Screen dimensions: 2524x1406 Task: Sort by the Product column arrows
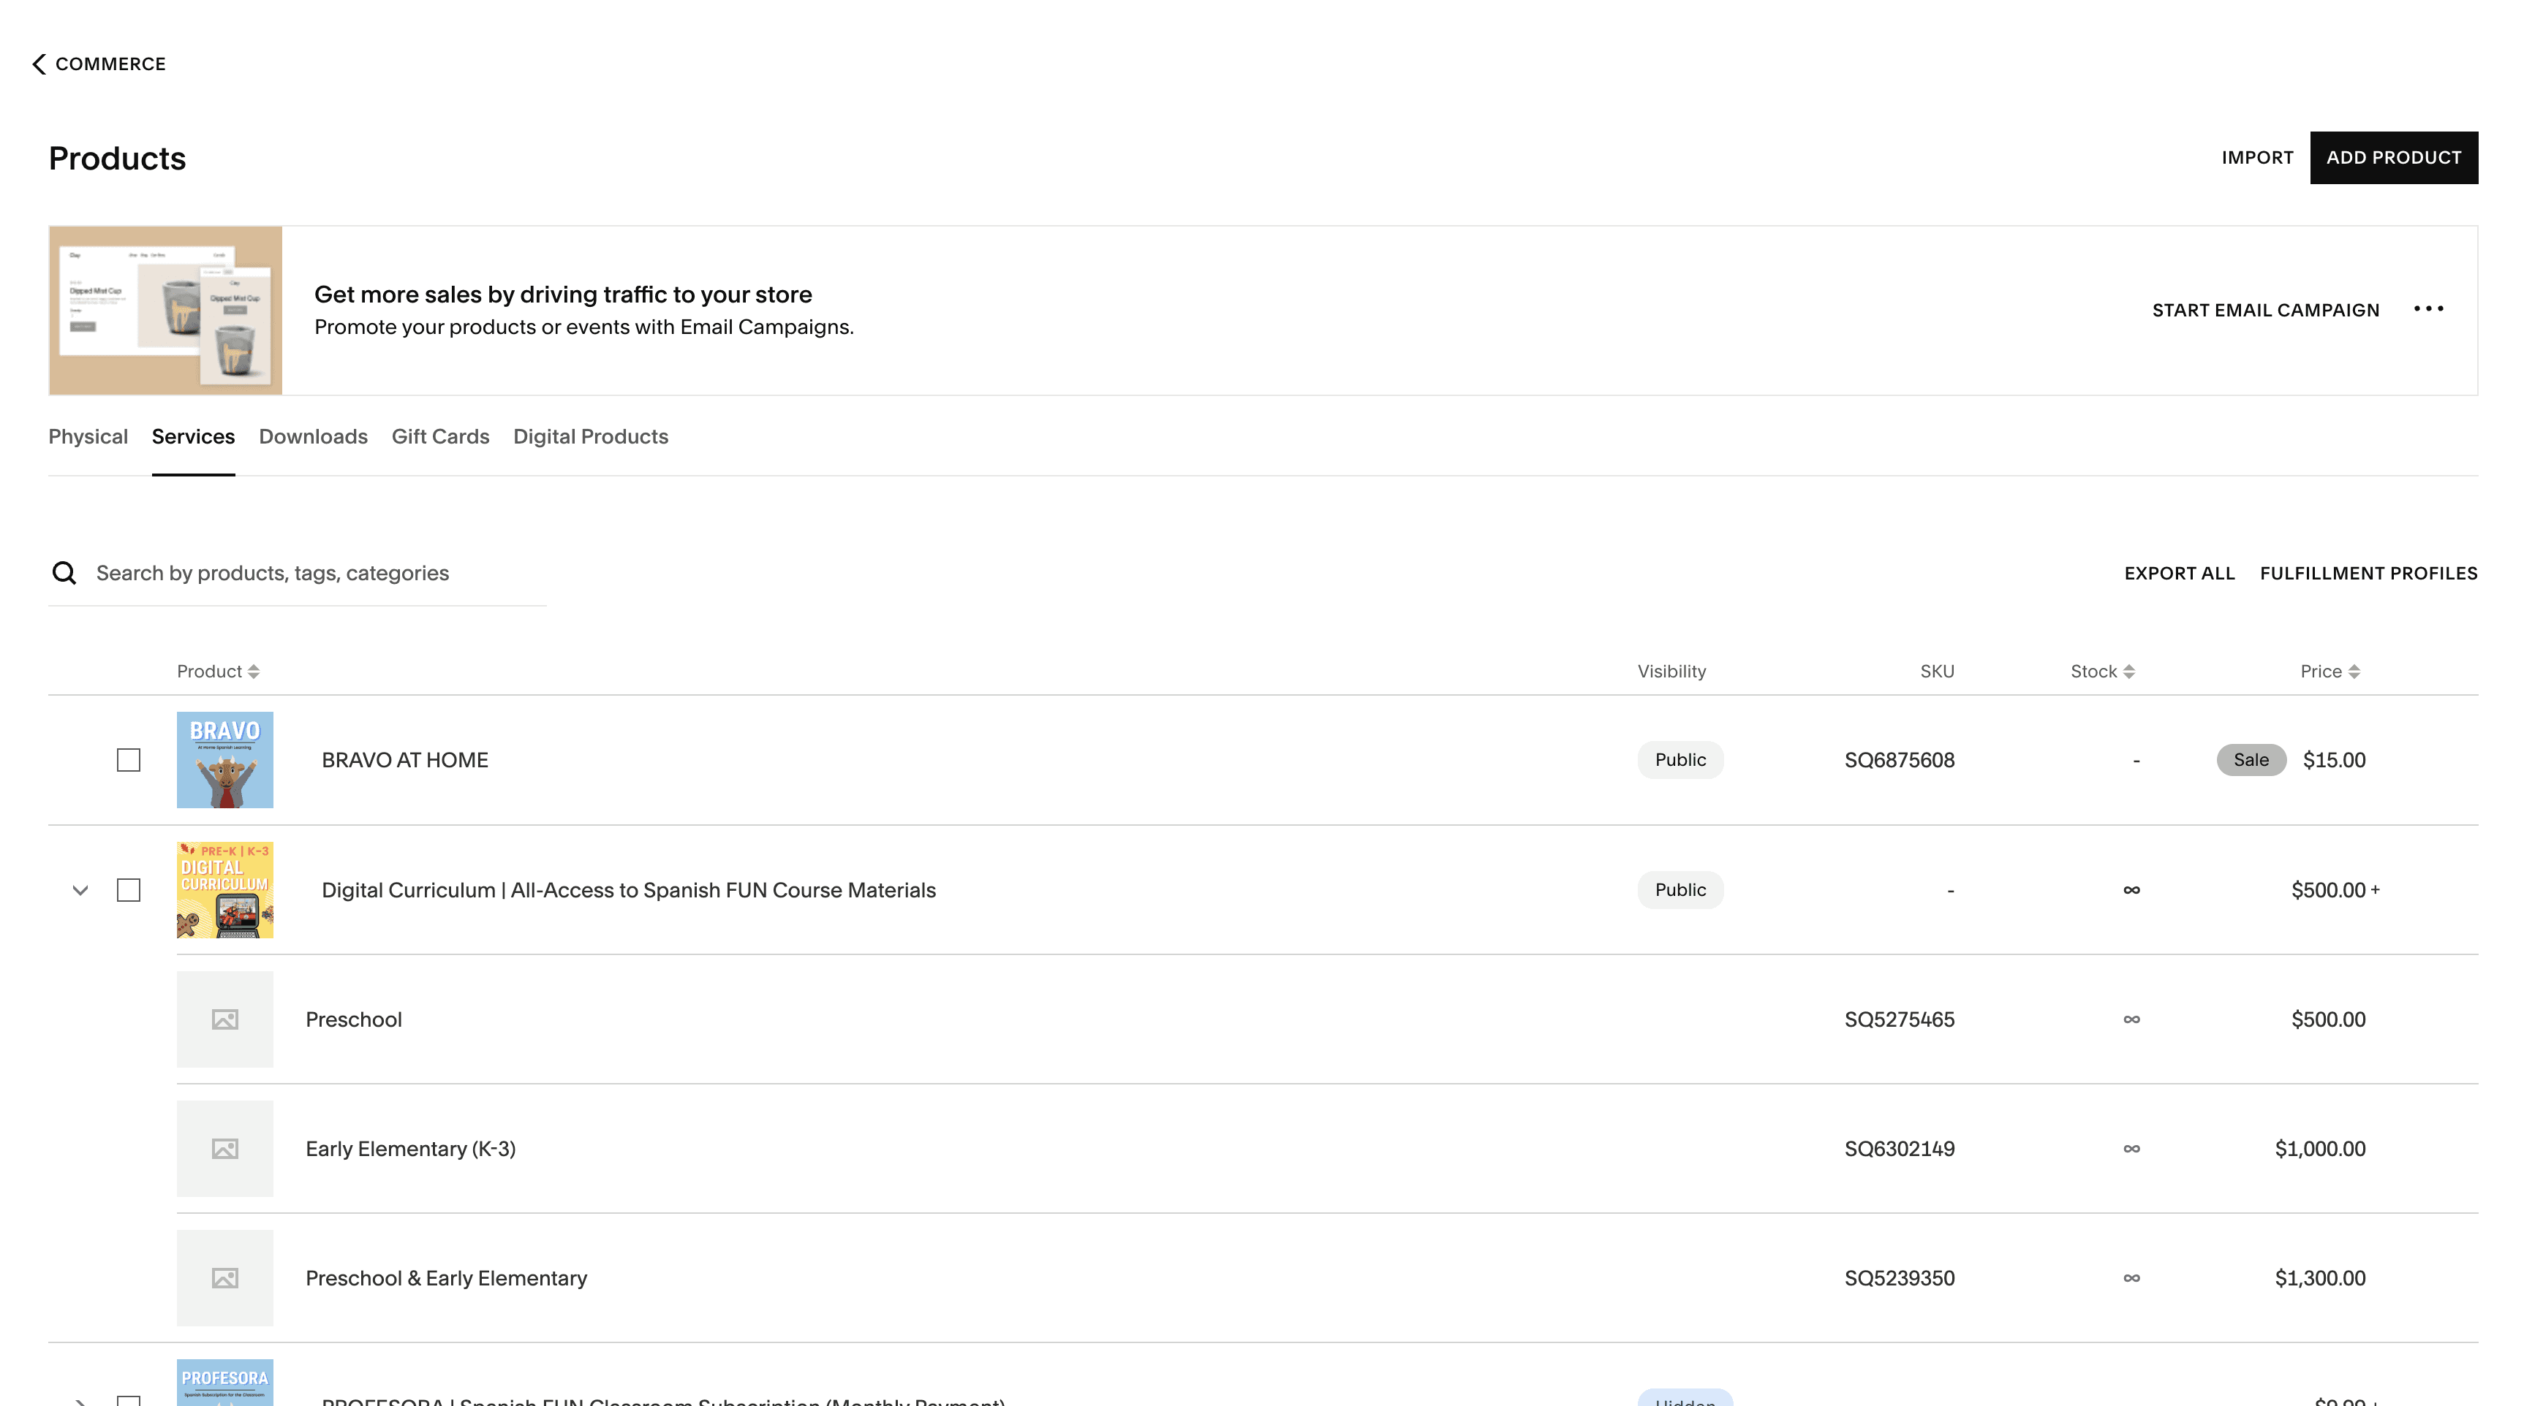(254, 672)
